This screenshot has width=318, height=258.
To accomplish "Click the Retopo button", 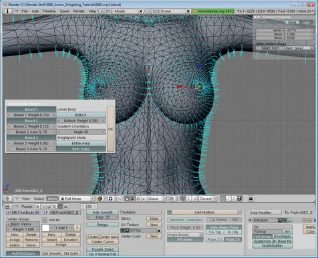I will [x=102, y=225].
